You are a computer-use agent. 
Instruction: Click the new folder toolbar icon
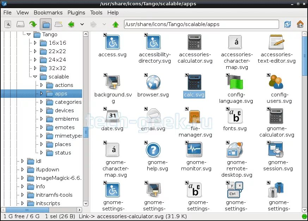click(x=58, y=24)
